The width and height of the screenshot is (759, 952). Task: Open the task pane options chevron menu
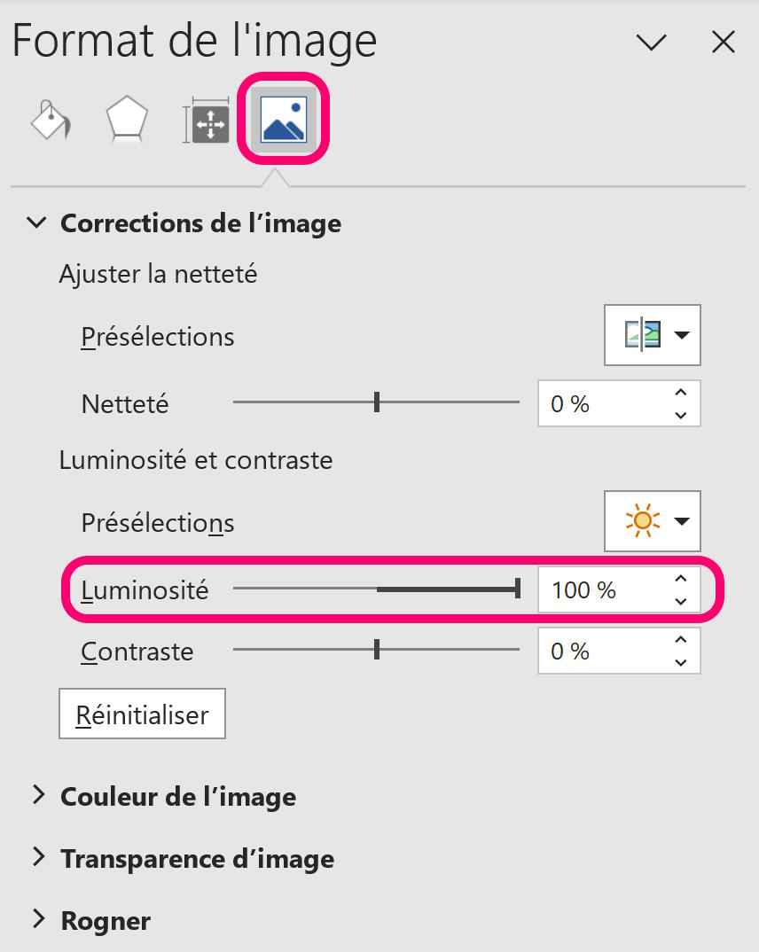point(652,43)
